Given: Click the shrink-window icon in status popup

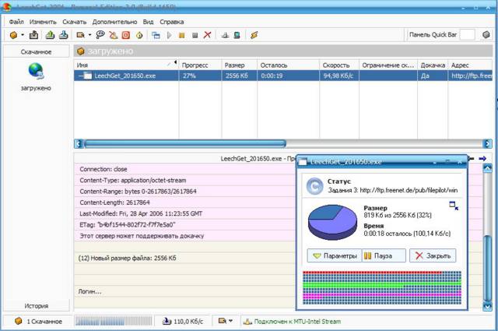Looking at the screenshot, I should [454, 206].
